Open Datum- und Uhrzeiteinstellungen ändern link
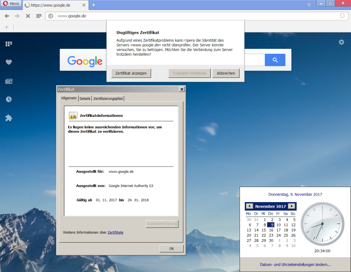 click(x=295, y=264)
